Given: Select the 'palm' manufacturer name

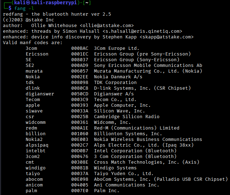Looking at the screenshot, I should click(31, 191).
